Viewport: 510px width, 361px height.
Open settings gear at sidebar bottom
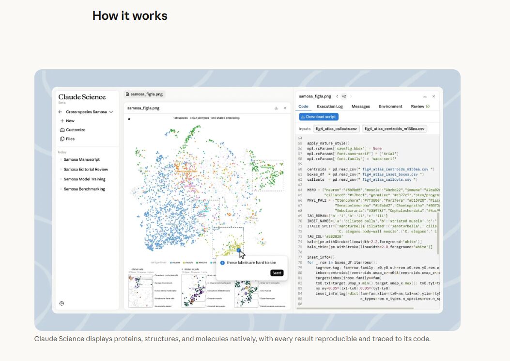[x=62, y=303]
